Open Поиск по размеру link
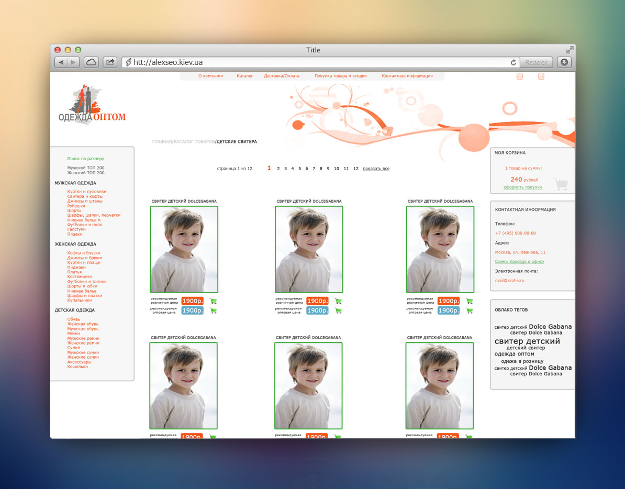The width and height of the screenshot is (625, 489). 85,159
